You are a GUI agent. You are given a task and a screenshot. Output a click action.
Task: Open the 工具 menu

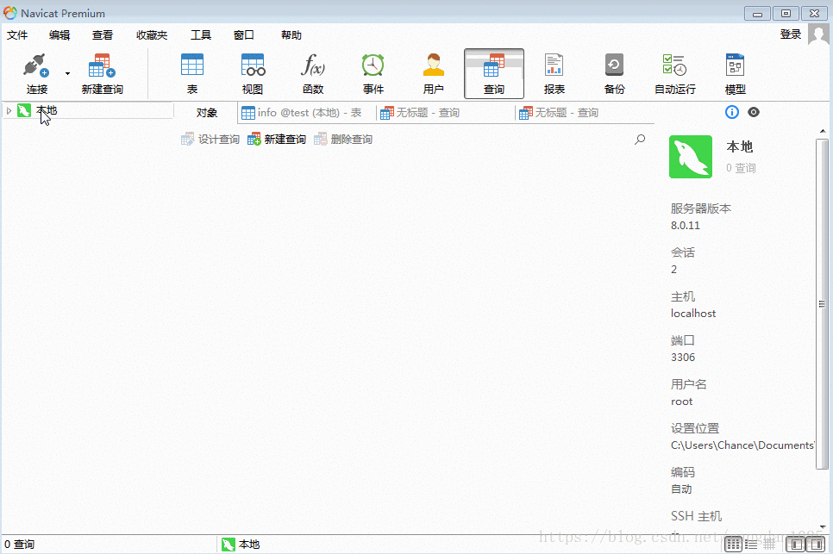pos(201,34)
